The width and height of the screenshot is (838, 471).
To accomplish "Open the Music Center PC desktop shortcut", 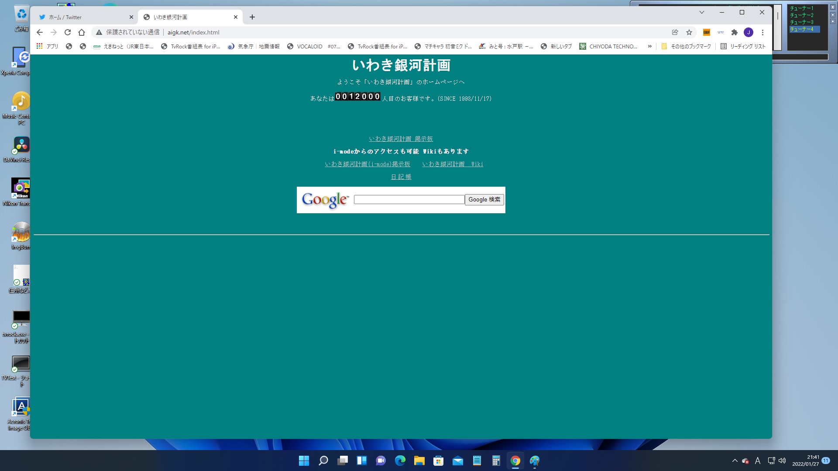I will pyautogui.click(x=17, y=108).
